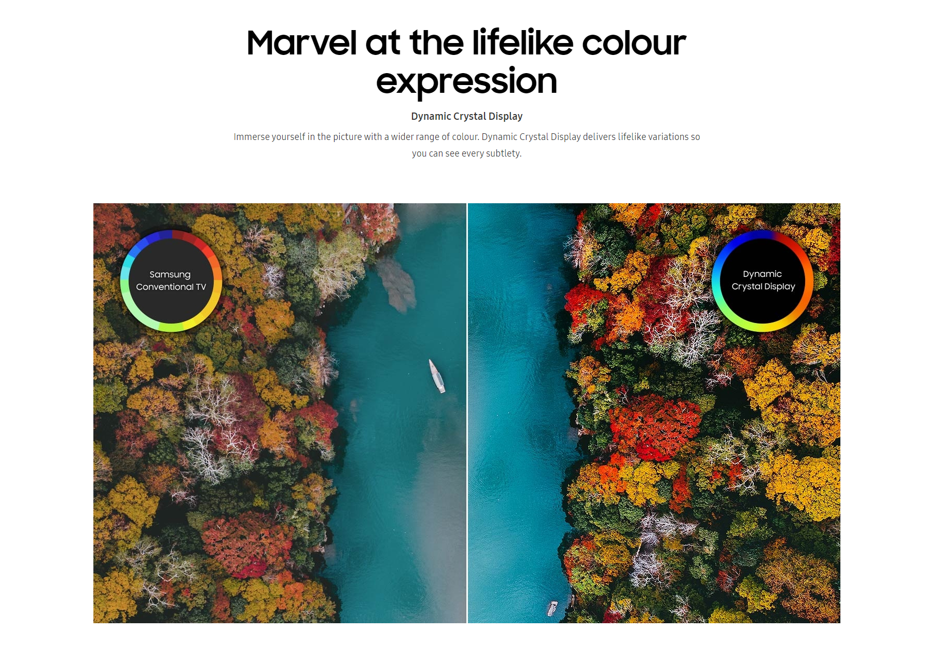940x645 pixels.
Task: Click the 'Immerse yourself in the picture' description line
Action: pos(466,137)
